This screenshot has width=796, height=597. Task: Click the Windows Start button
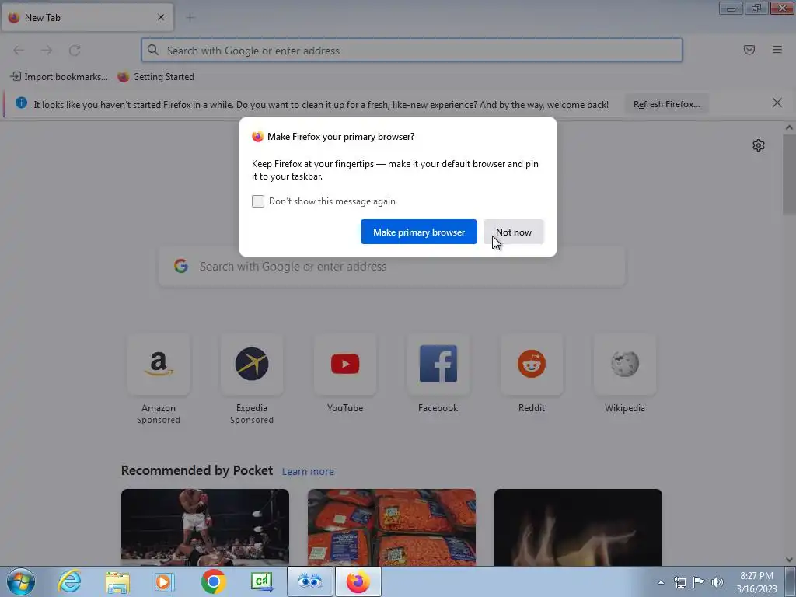pos(21,581)
